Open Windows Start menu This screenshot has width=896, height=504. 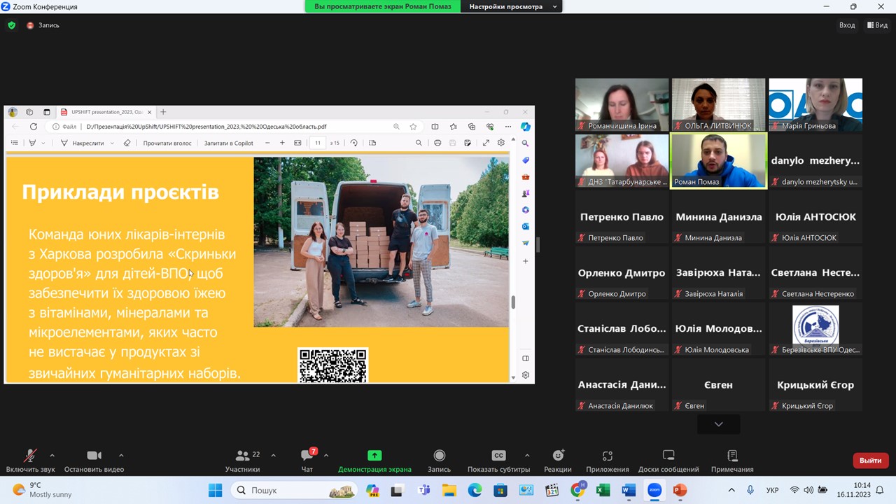click(215, 490)
